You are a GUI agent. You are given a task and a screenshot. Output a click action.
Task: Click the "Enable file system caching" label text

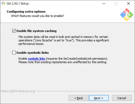pyautogui.click(x=37, y=31)
